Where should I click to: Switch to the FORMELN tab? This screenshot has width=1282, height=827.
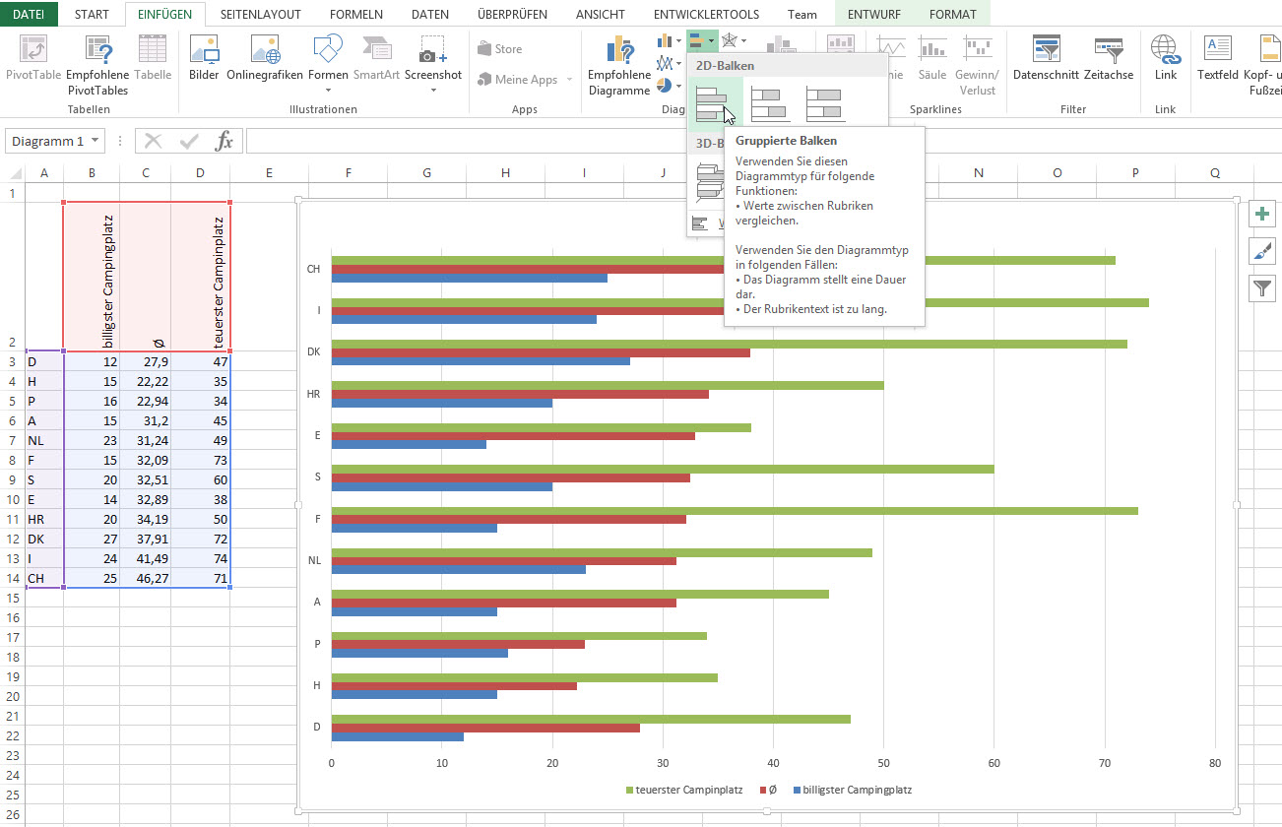click(355, 15)
